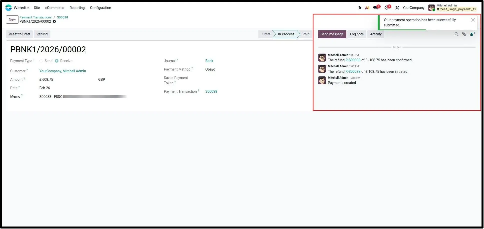484x229 pixels.
Task: Open customer YourCompany, Mitchell Admin link
Action: [x=63, y=71]
